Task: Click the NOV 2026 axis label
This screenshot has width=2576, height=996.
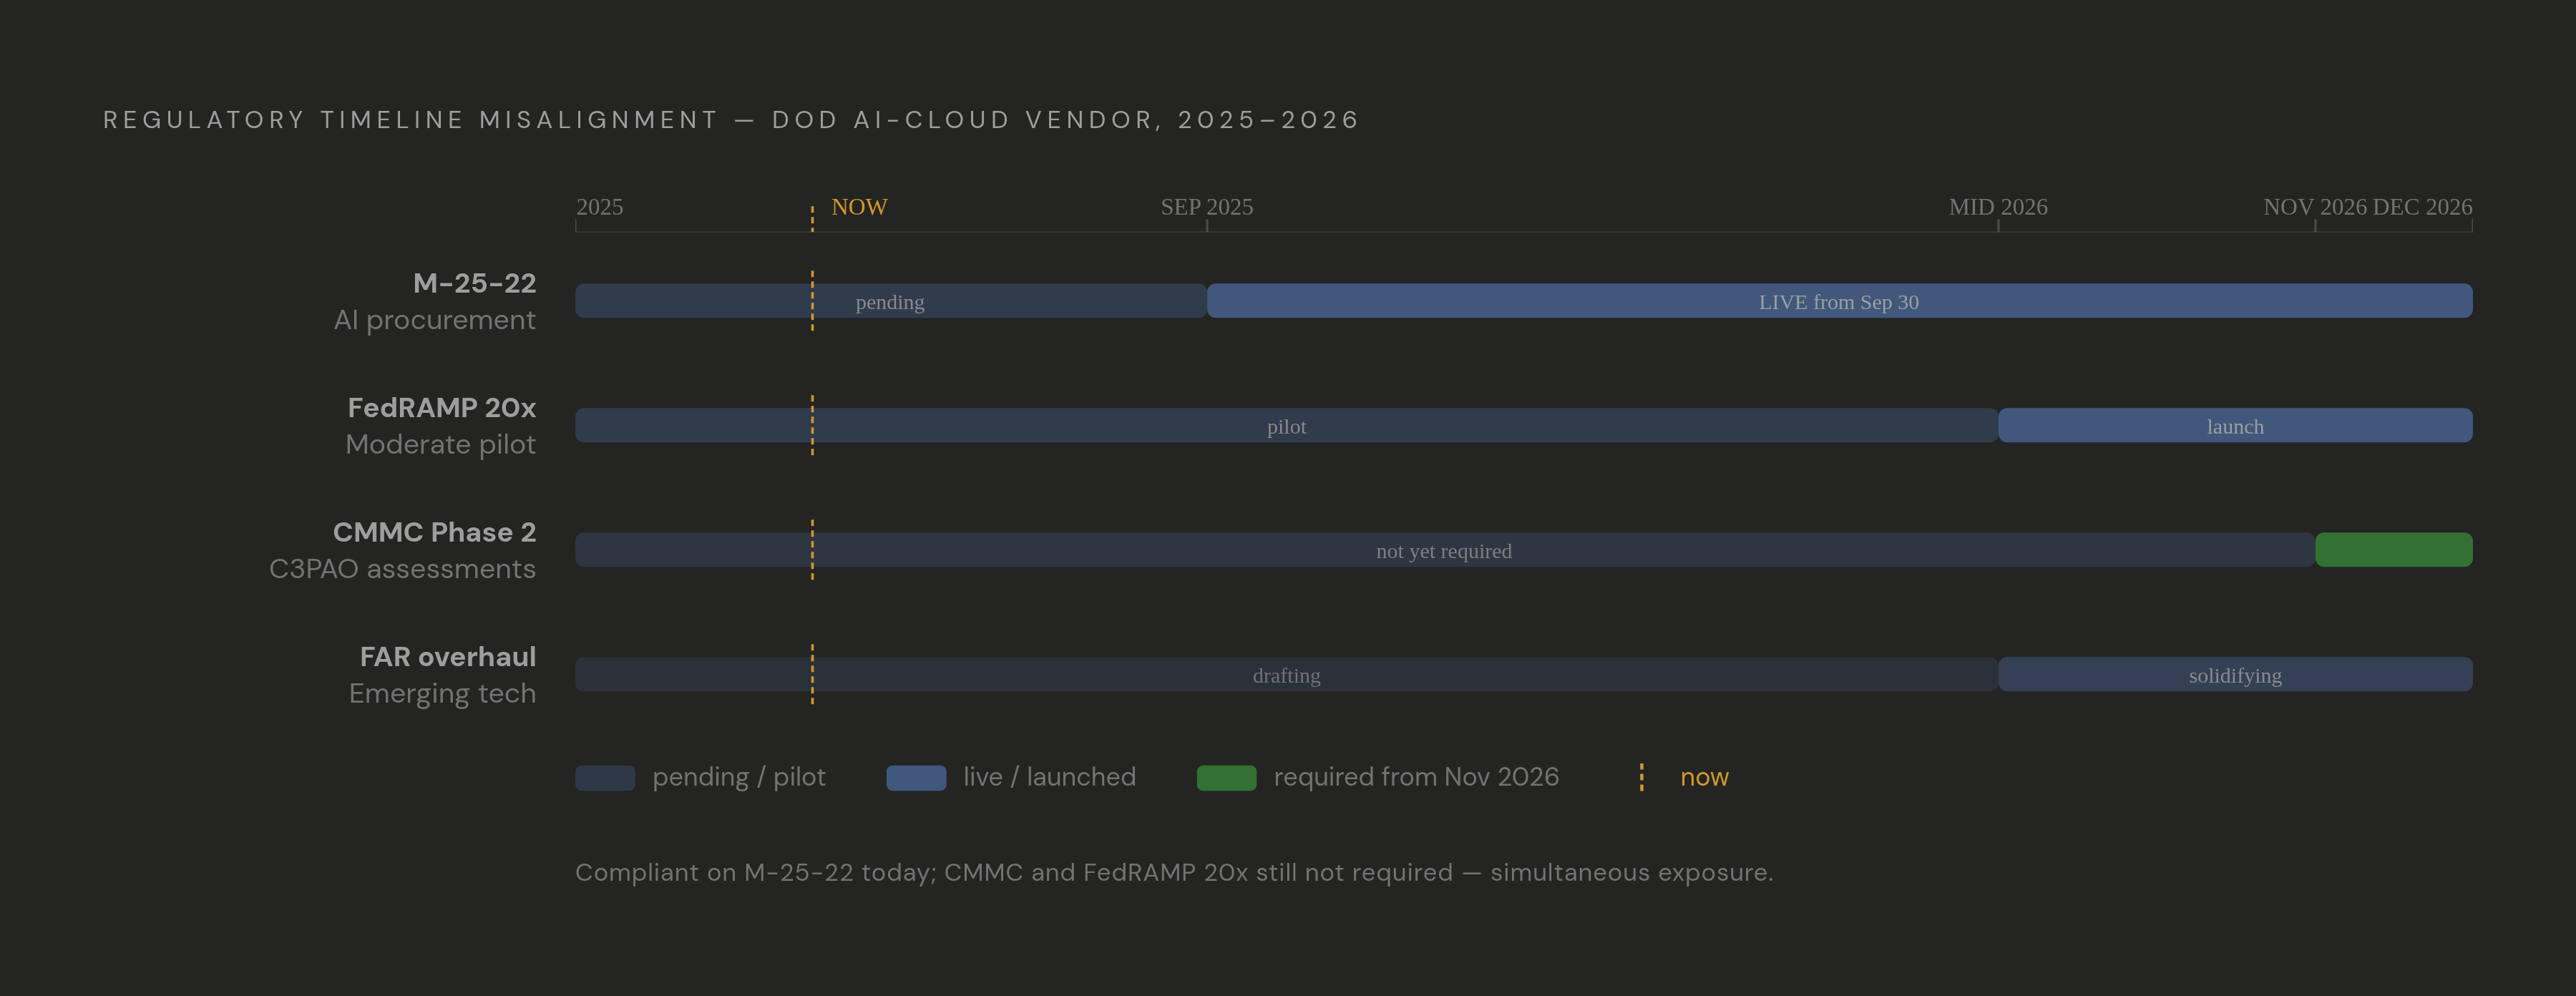Action: [x=2315, y=207]
